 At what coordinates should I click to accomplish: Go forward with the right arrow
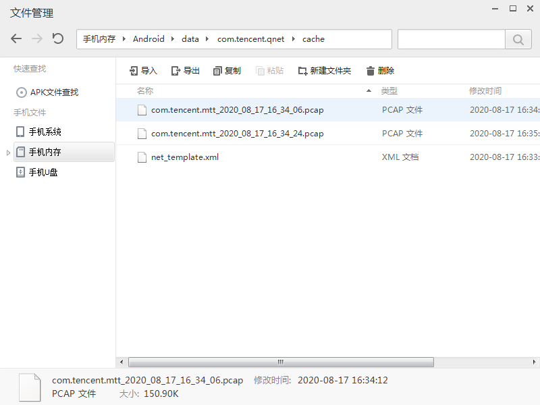coord(37,38)
